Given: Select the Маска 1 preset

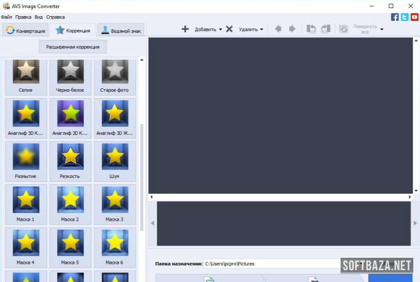Looking at the screenshot, I should tap(26, 204).
